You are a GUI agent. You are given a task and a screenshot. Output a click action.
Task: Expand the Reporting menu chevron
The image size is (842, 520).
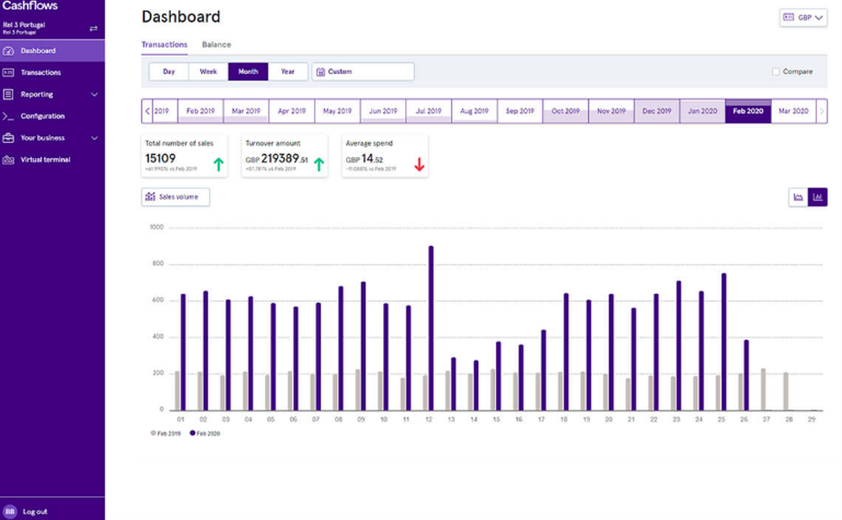click(x=93, y=94)
